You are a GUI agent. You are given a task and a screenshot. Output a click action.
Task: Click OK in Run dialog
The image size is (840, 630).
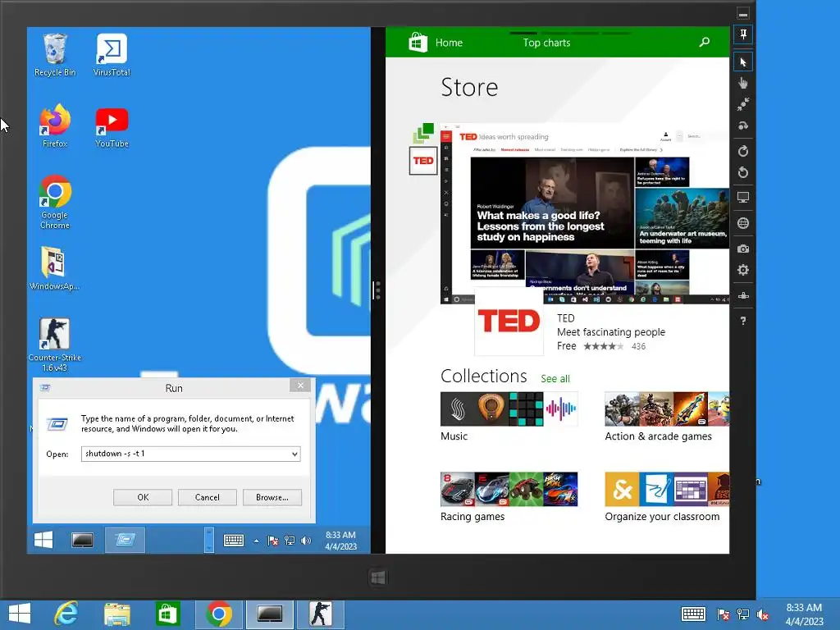point(143,497)
